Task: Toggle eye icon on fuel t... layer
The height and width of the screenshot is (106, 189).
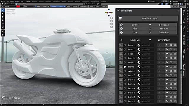Action: pos(171,58)
